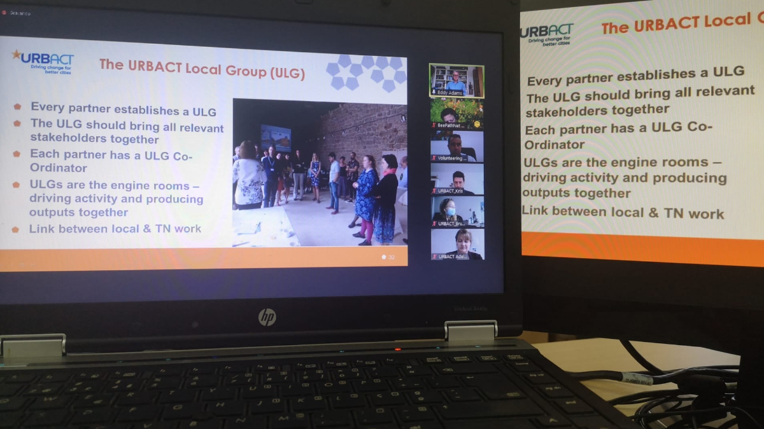764x429 pixels.
Task: Click laptop bullet "ULGs are the engine rooms"
Action: click(x=116, y=199)
